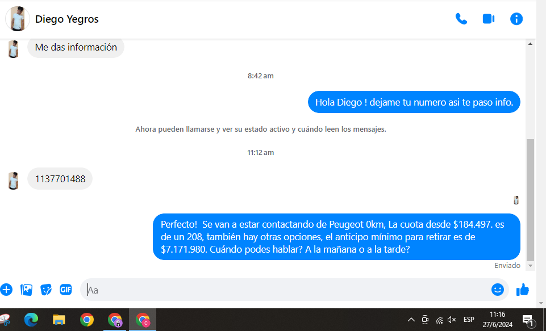Open clock and calendar 11:16
Viewport: 546px width, 331px height.
[498, 320]
